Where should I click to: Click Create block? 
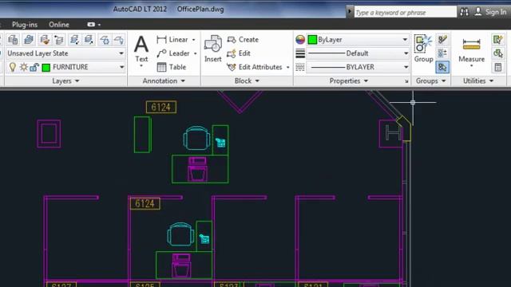243,40
